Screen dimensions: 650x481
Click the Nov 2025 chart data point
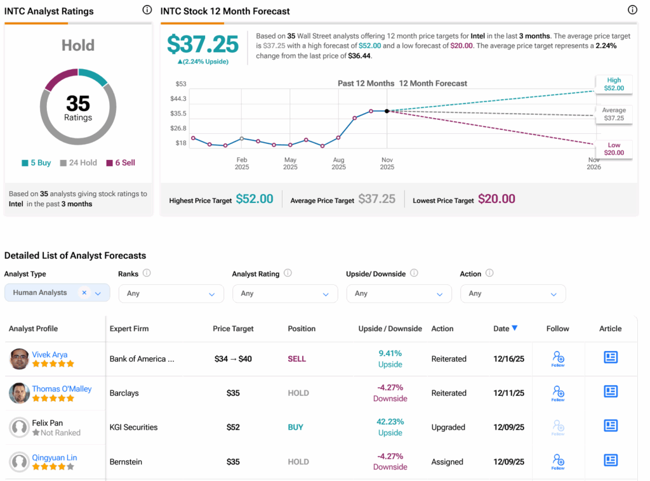387,111
